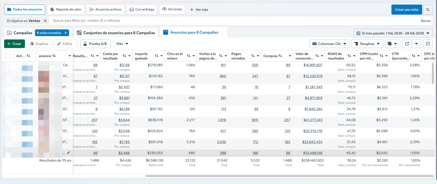Clear the 6 selected campaigns
Screen dimensions: 437x184
(66, 33)
